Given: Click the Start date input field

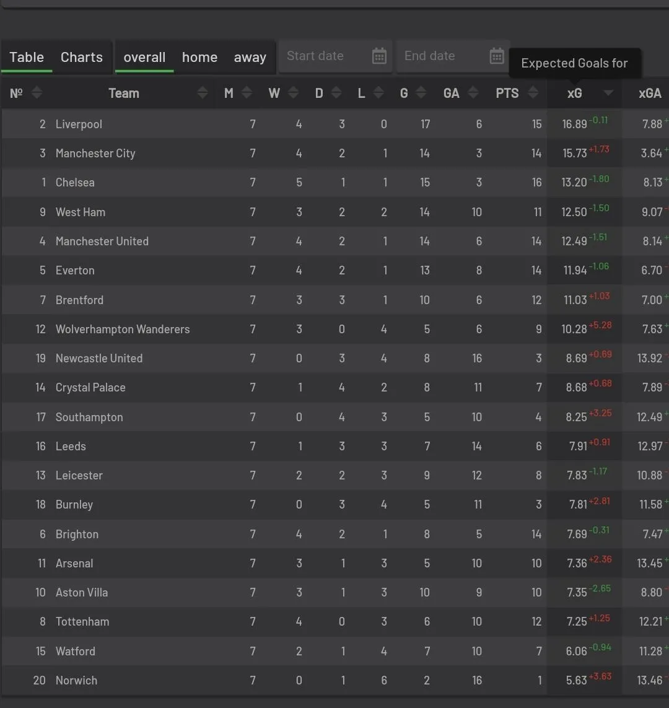Looking at the screenshot, I should [322, 56].
